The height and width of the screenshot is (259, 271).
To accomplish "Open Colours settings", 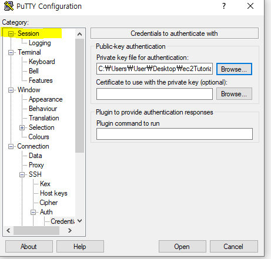I will click(39, 137).
